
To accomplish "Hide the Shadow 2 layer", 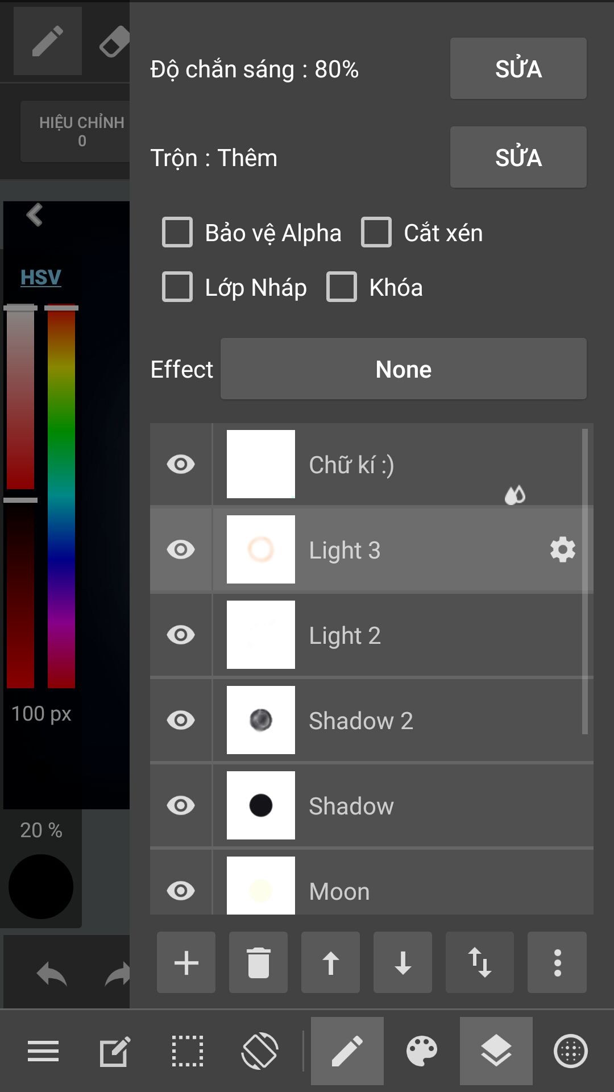I will click(x=181, y=720).
